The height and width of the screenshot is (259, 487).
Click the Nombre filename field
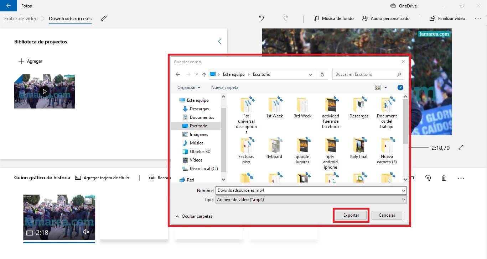click(311, 191)
